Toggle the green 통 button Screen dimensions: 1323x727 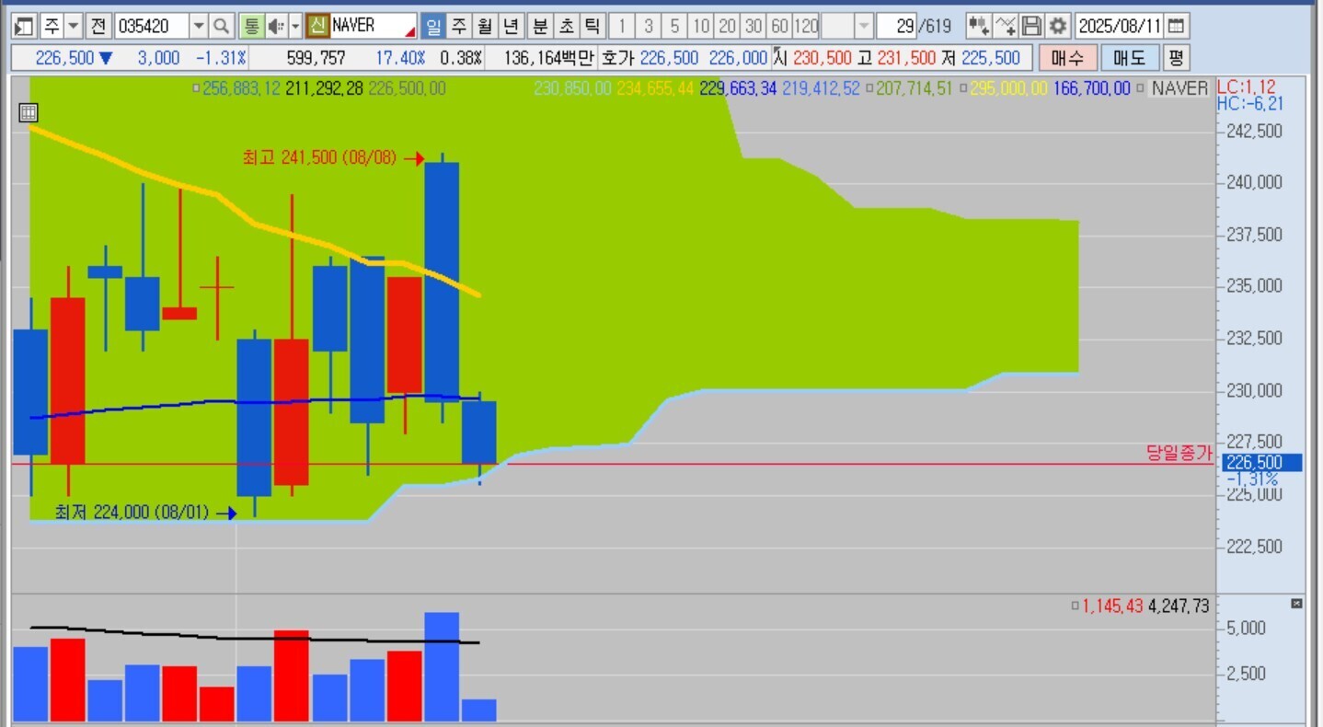(250, 26)
